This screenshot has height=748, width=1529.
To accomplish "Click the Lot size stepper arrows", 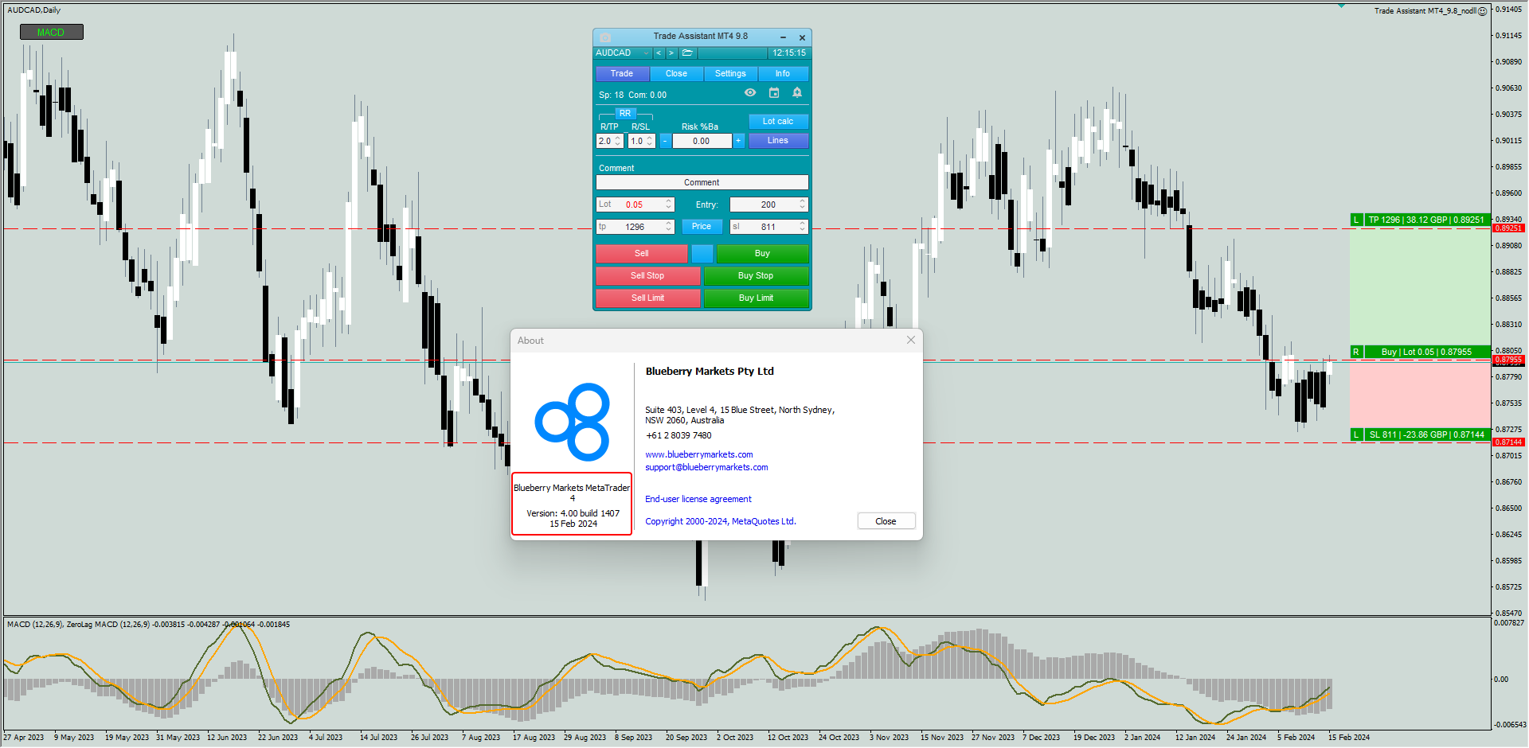I will [x=669, y=205].
